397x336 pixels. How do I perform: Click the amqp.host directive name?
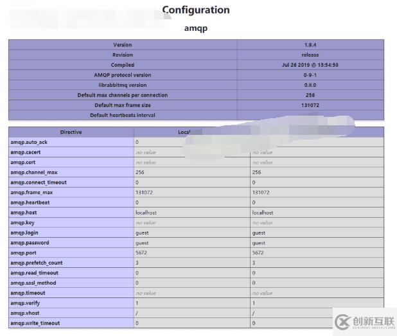pos(24,213)
